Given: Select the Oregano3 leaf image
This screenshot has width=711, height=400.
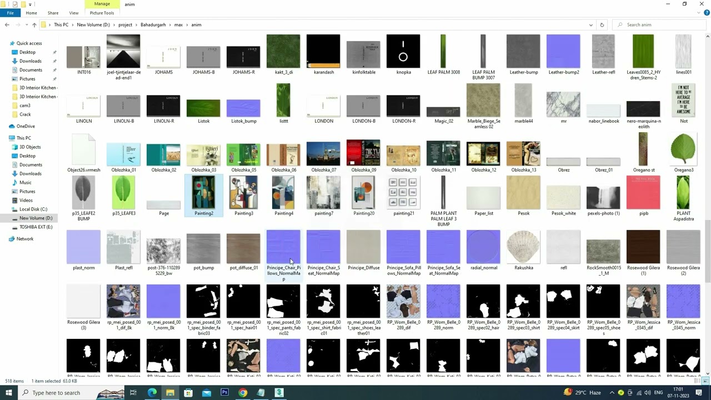Looking at the screenshot, I should (x=684, y=152).
